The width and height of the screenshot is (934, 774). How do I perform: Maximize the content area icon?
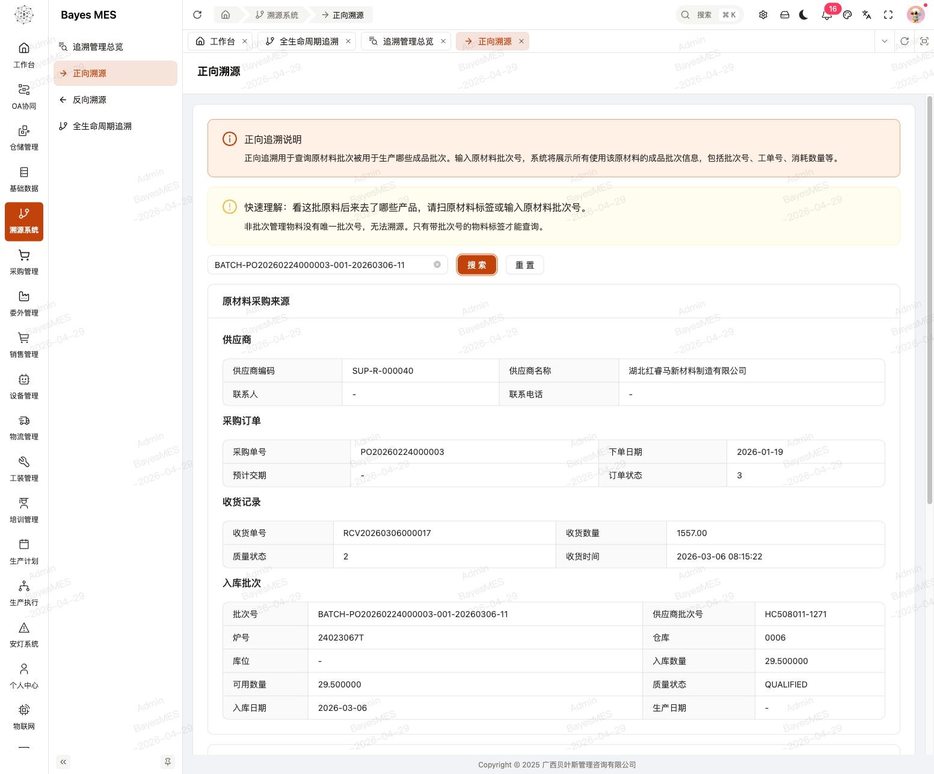pyautogui.click(x=924, y=41)
